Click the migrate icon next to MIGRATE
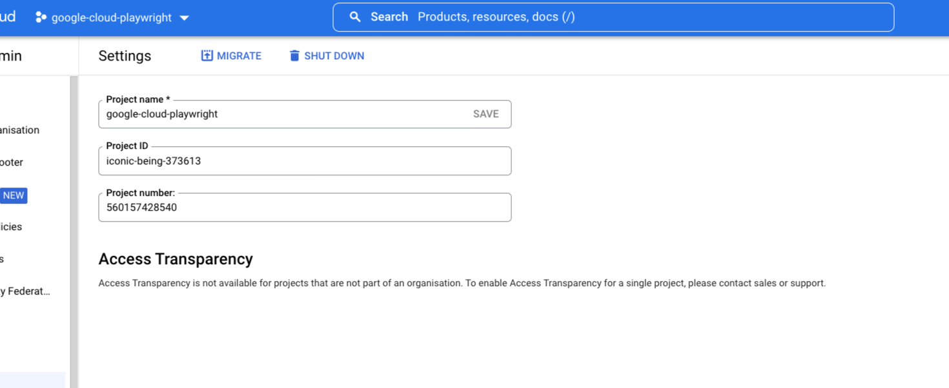The width and height of the screenshot is (949, 388). 207,55
